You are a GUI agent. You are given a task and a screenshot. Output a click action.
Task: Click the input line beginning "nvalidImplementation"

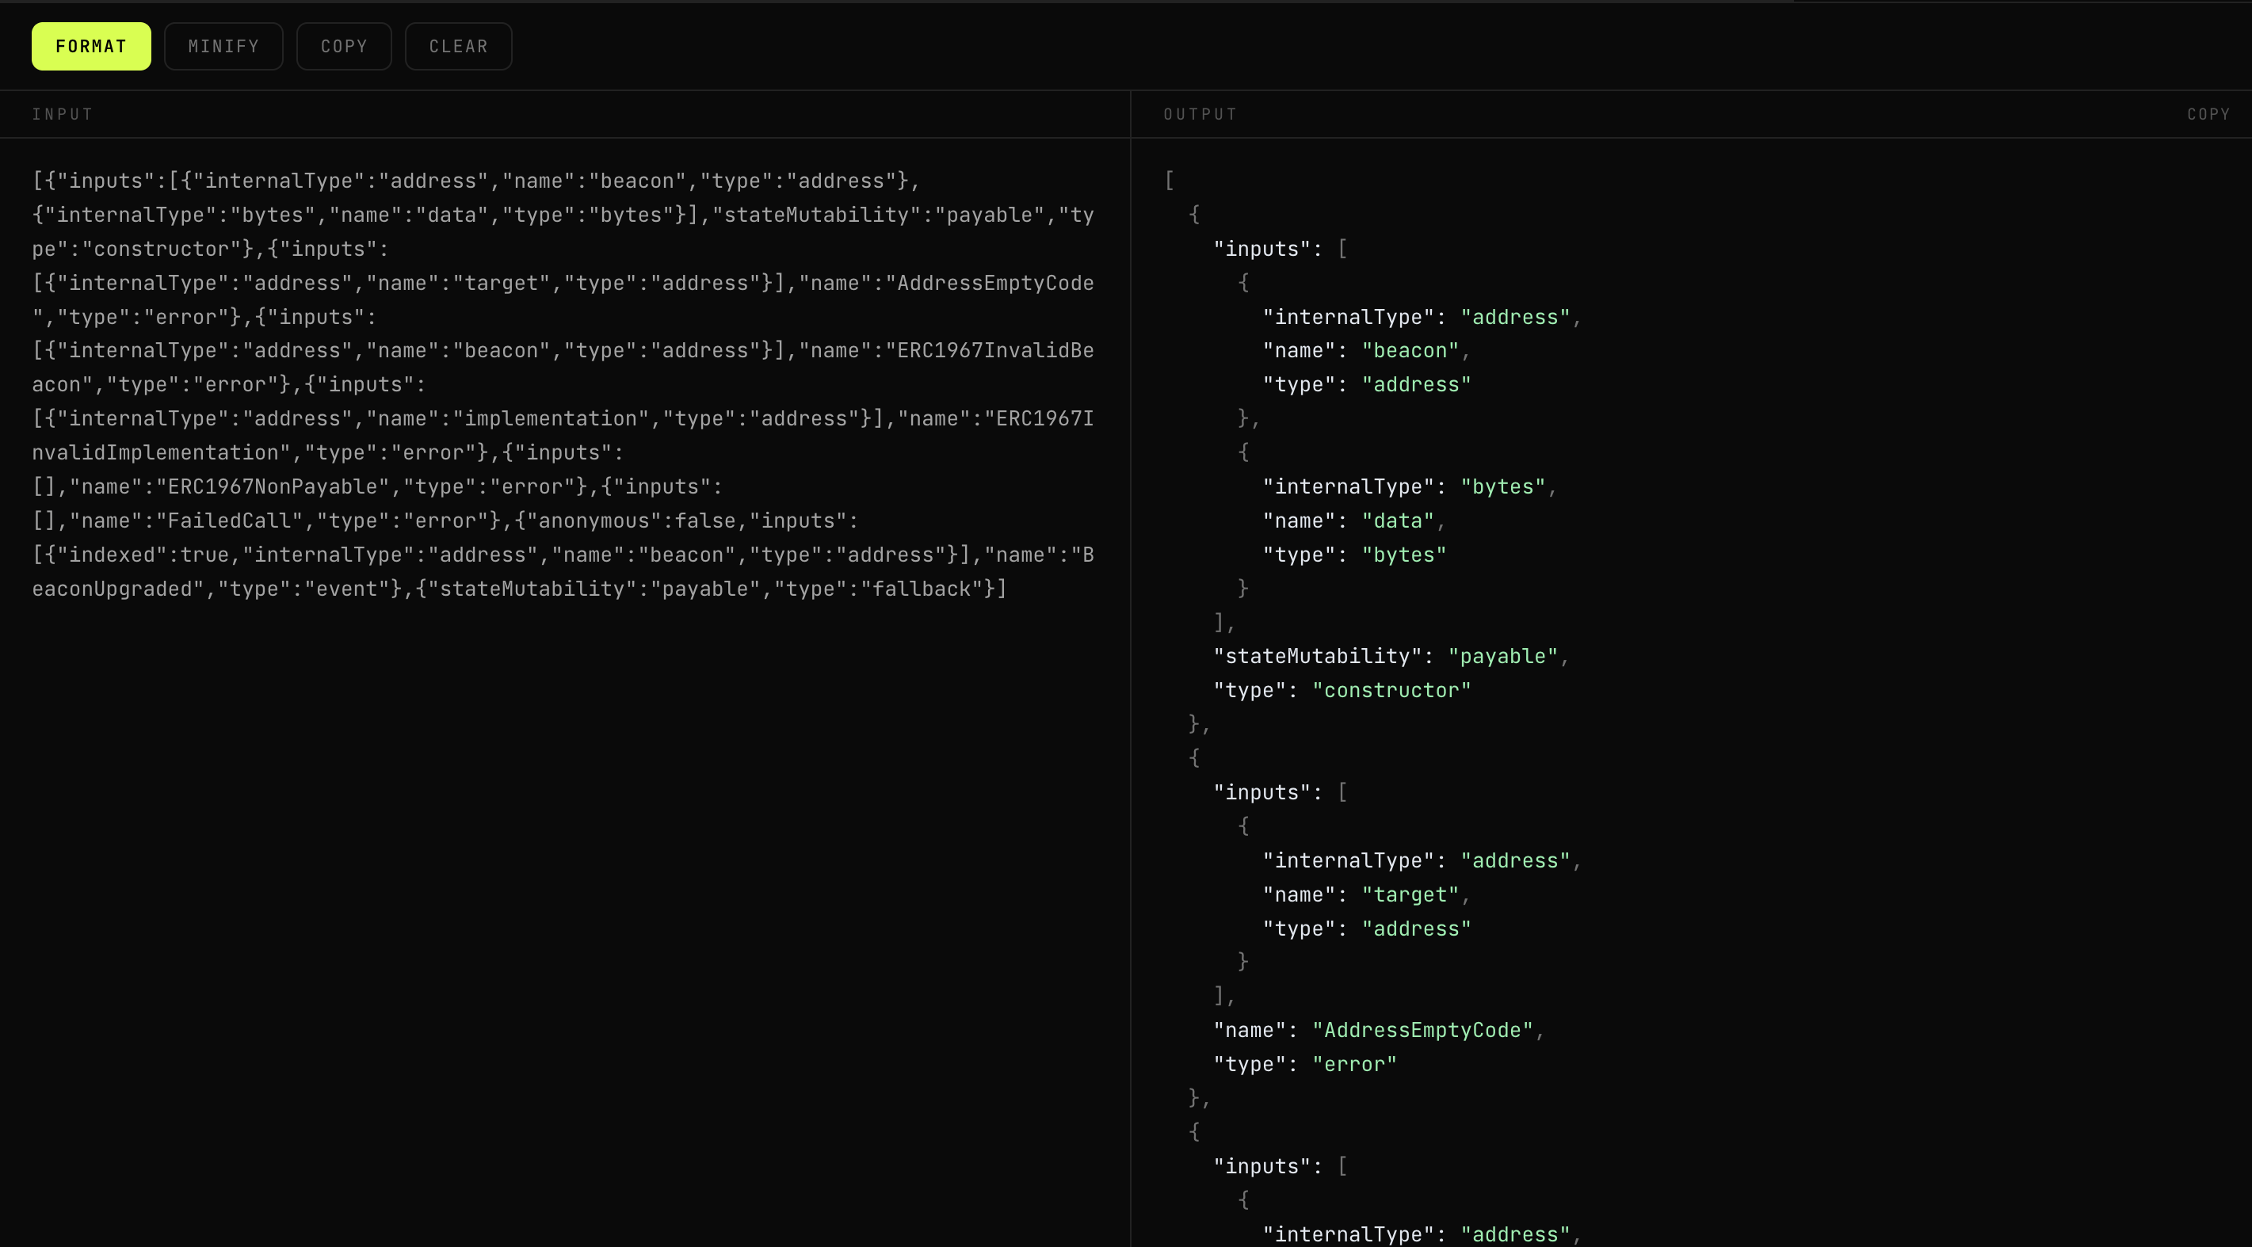pos(328,452)
